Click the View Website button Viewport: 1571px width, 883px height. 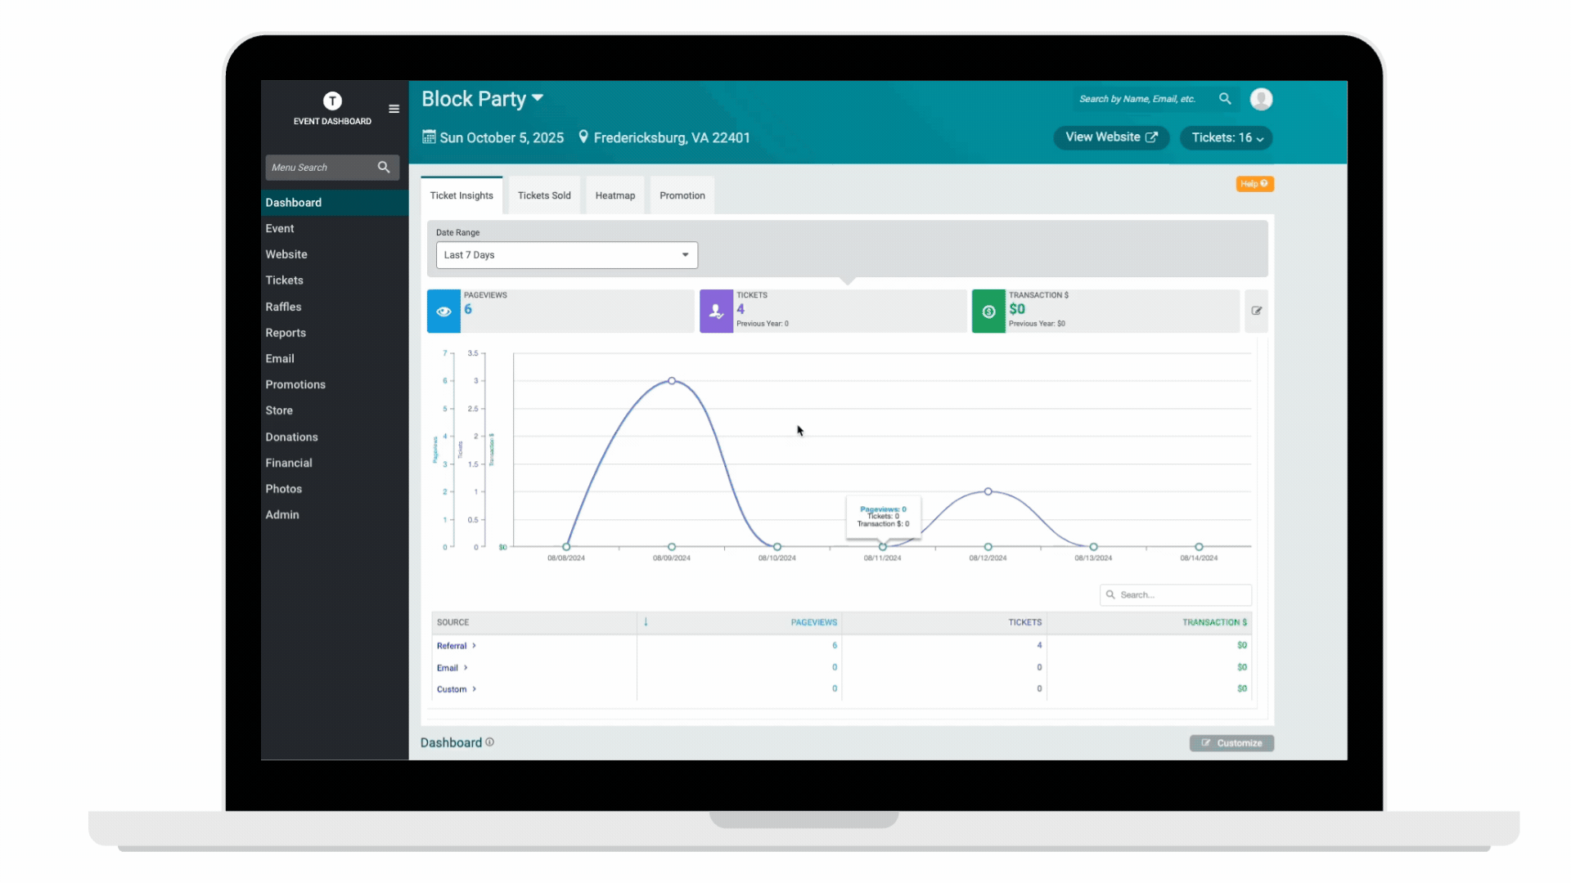tap(1110, 137)
